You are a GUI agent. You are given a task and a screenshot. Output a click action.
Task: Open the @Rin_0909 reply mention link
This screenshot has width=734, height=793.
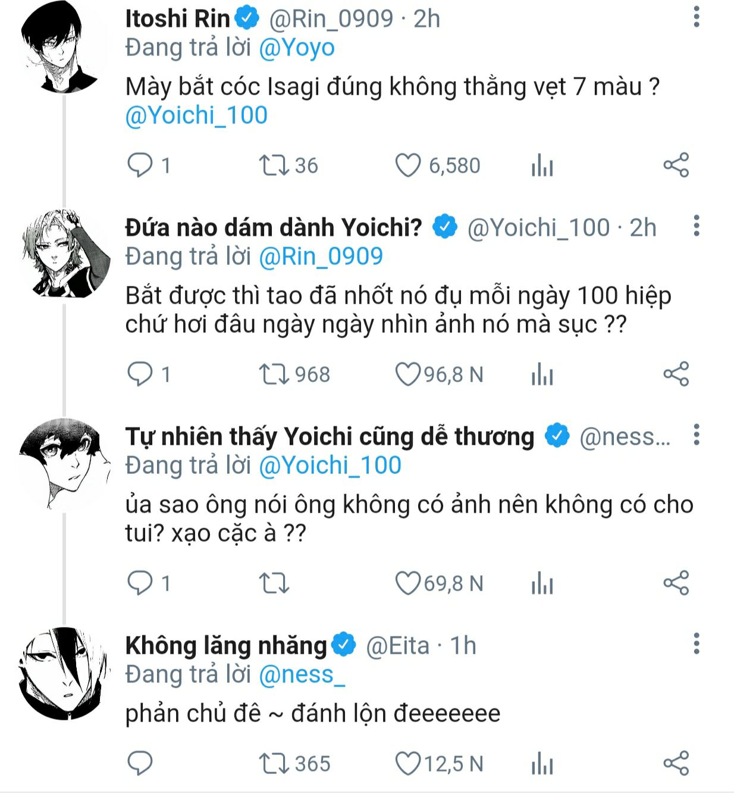(x=321, y=257)
